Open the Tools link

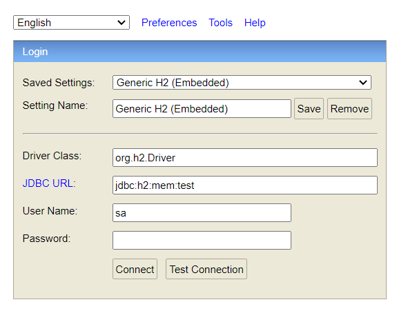220,23
